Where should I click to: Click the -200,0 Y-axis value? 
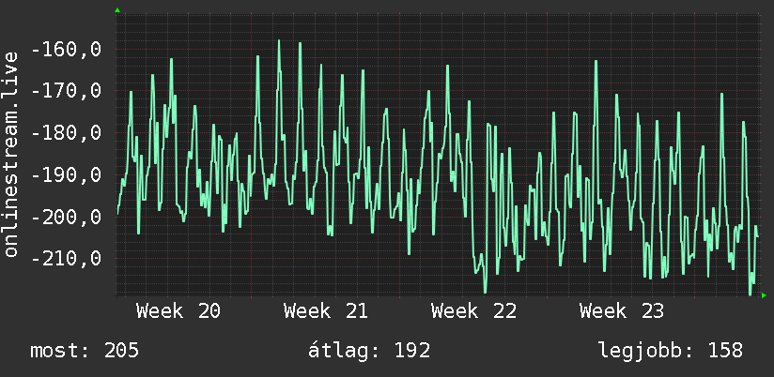coord(67,217)
